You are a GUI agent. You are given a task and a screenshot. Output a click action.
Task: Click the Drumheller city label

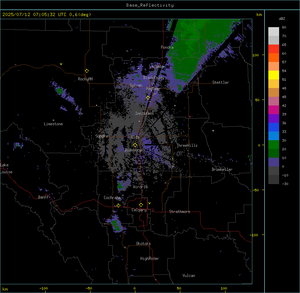tap(222, 169)
